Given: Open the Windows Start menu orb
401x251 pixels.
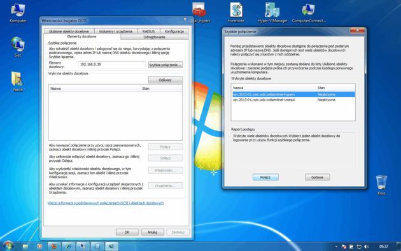Looking at the screenshot, I should tap(8, 246).
